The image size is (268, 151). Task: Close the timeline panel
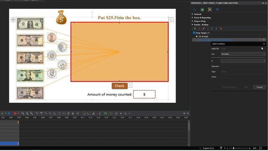[x=188, y=113]
